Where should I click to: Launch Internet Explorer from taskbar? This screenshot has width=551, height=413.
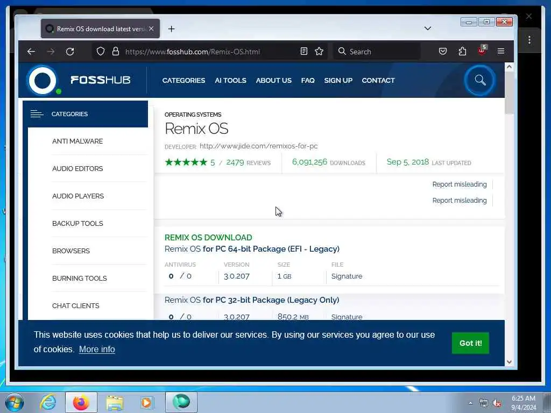pos(48,402)
